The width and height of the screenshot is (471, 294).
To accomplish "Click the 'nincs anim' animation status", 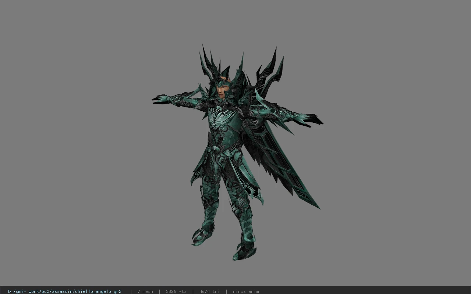I will point(245,291).
